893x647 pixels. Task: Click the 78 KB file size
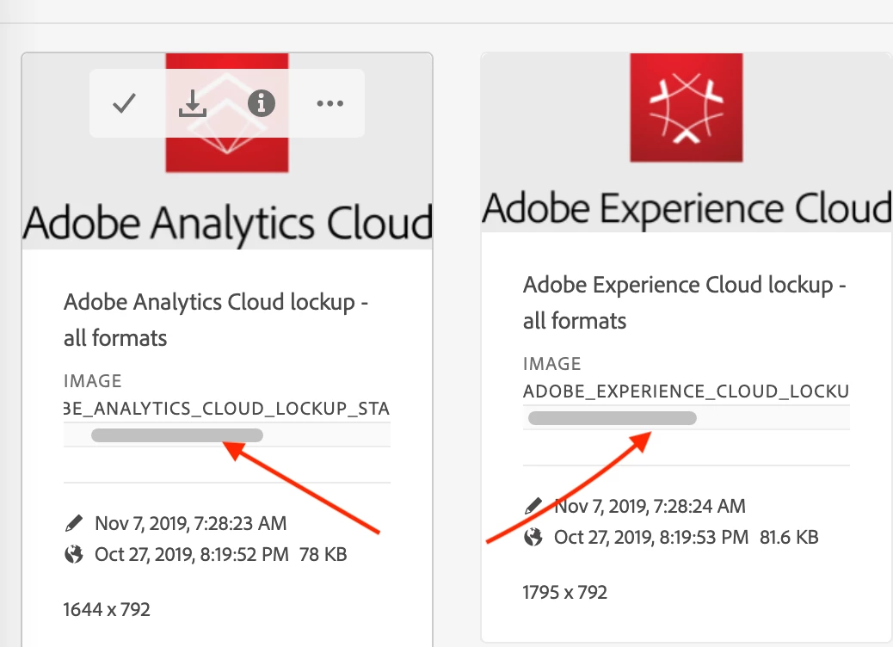[323, 554]
